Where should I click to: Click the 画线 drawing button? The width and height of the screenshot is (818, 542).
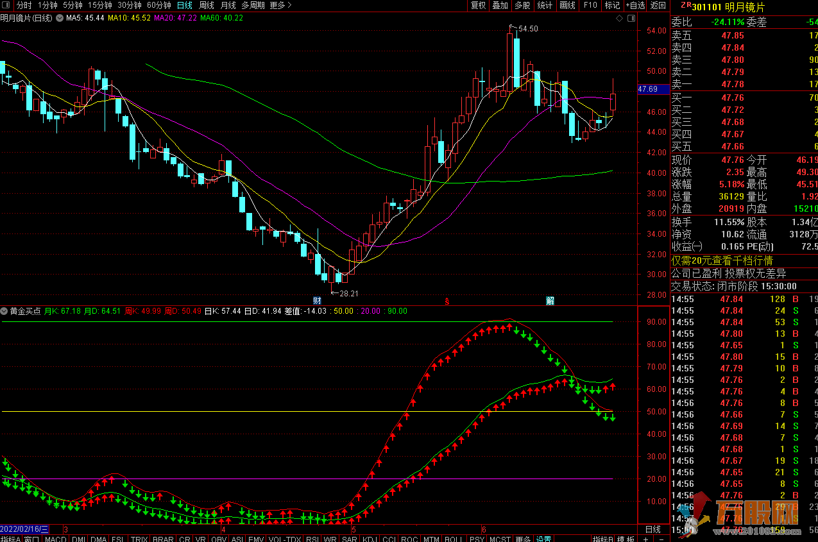tap(567, 5)
